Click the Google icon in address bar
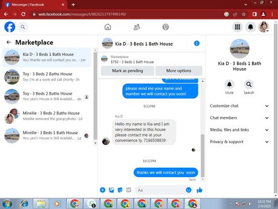This screenshot has width=278, height=209. 226,14
